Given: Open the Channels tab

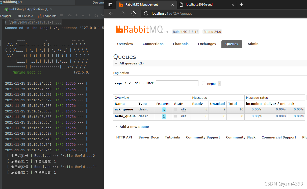Looking at the screenshot, I should pos(181,44).
